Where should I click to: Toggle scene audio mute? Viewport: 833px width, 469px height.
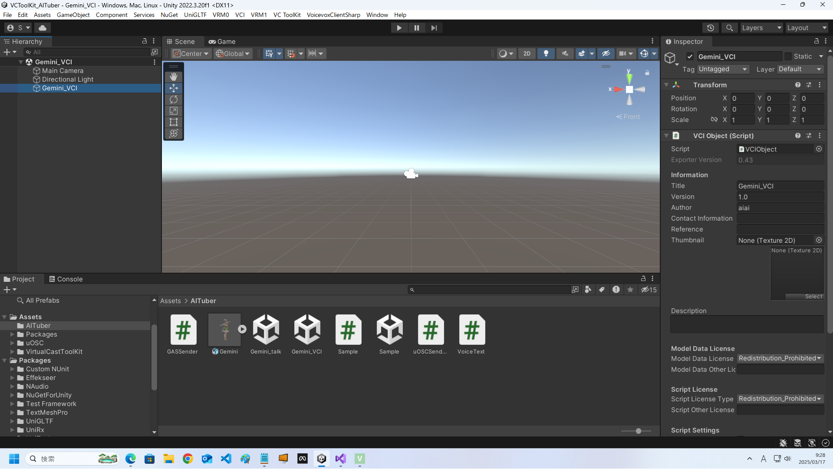pos(565,53)
